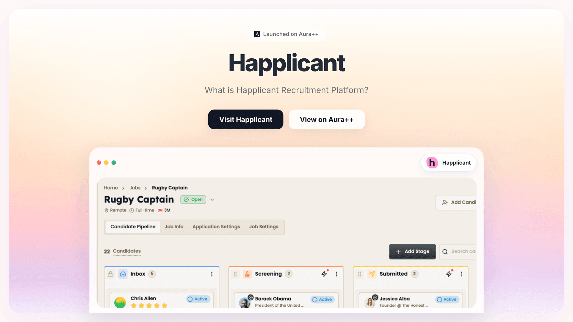Open Screening automation lightning icon
The width and height of the screenshot is (573, 322).
pos(324,274)
